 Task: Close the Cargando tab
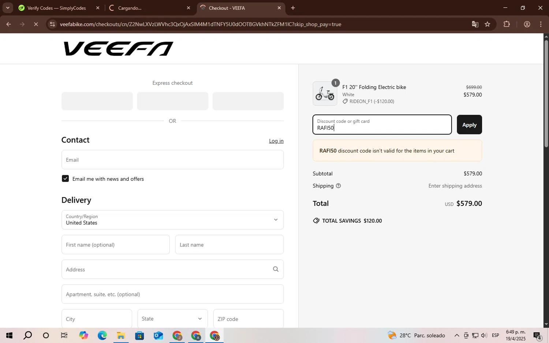[x=188, y=8]
